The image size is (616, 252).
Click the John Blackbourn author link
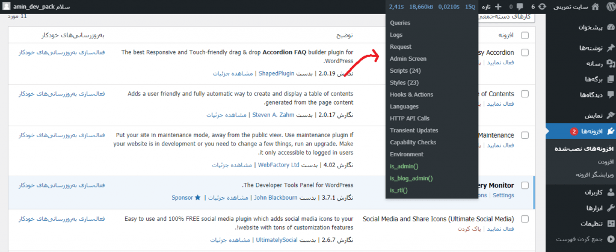click(276, 197)
